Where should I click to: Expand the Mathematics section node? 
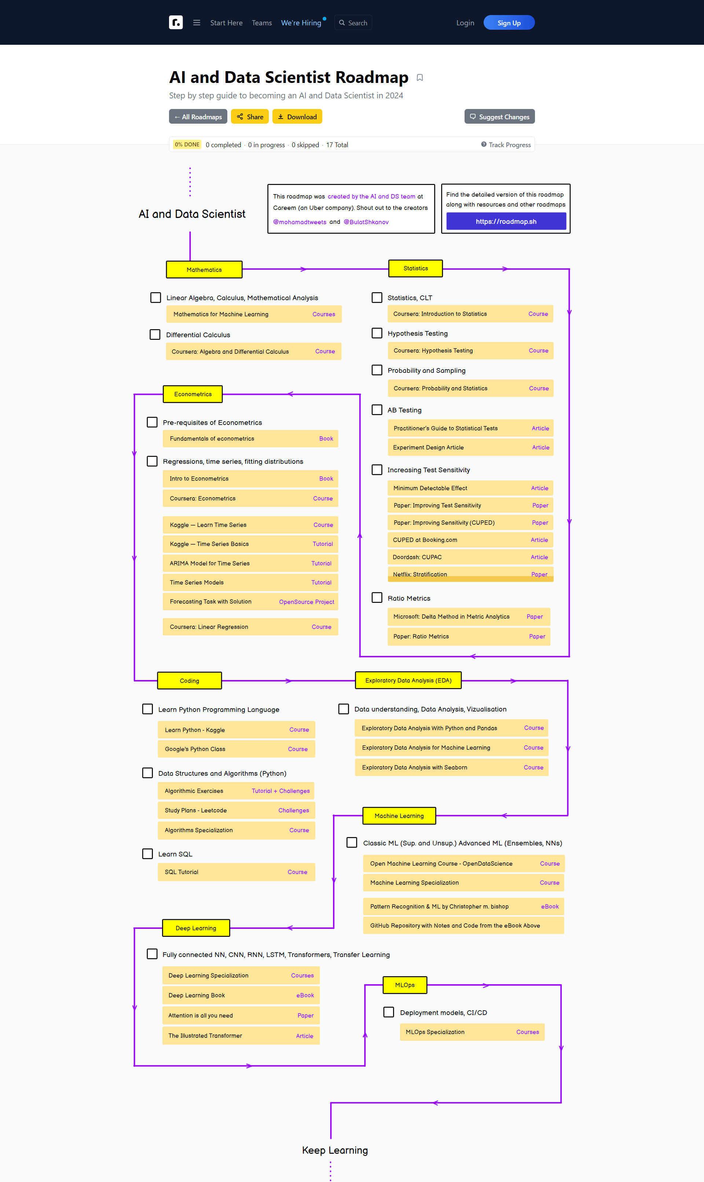pos(206,268)
